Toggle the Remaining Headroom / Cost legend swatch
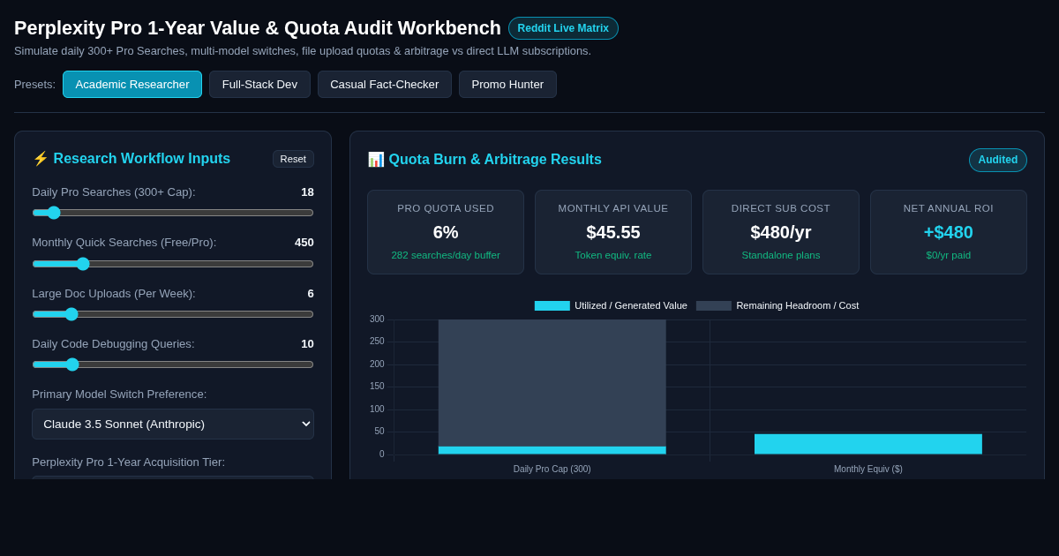Image resolution: width=1059 pixels, height=556 pixels. [x=713, y=305]
